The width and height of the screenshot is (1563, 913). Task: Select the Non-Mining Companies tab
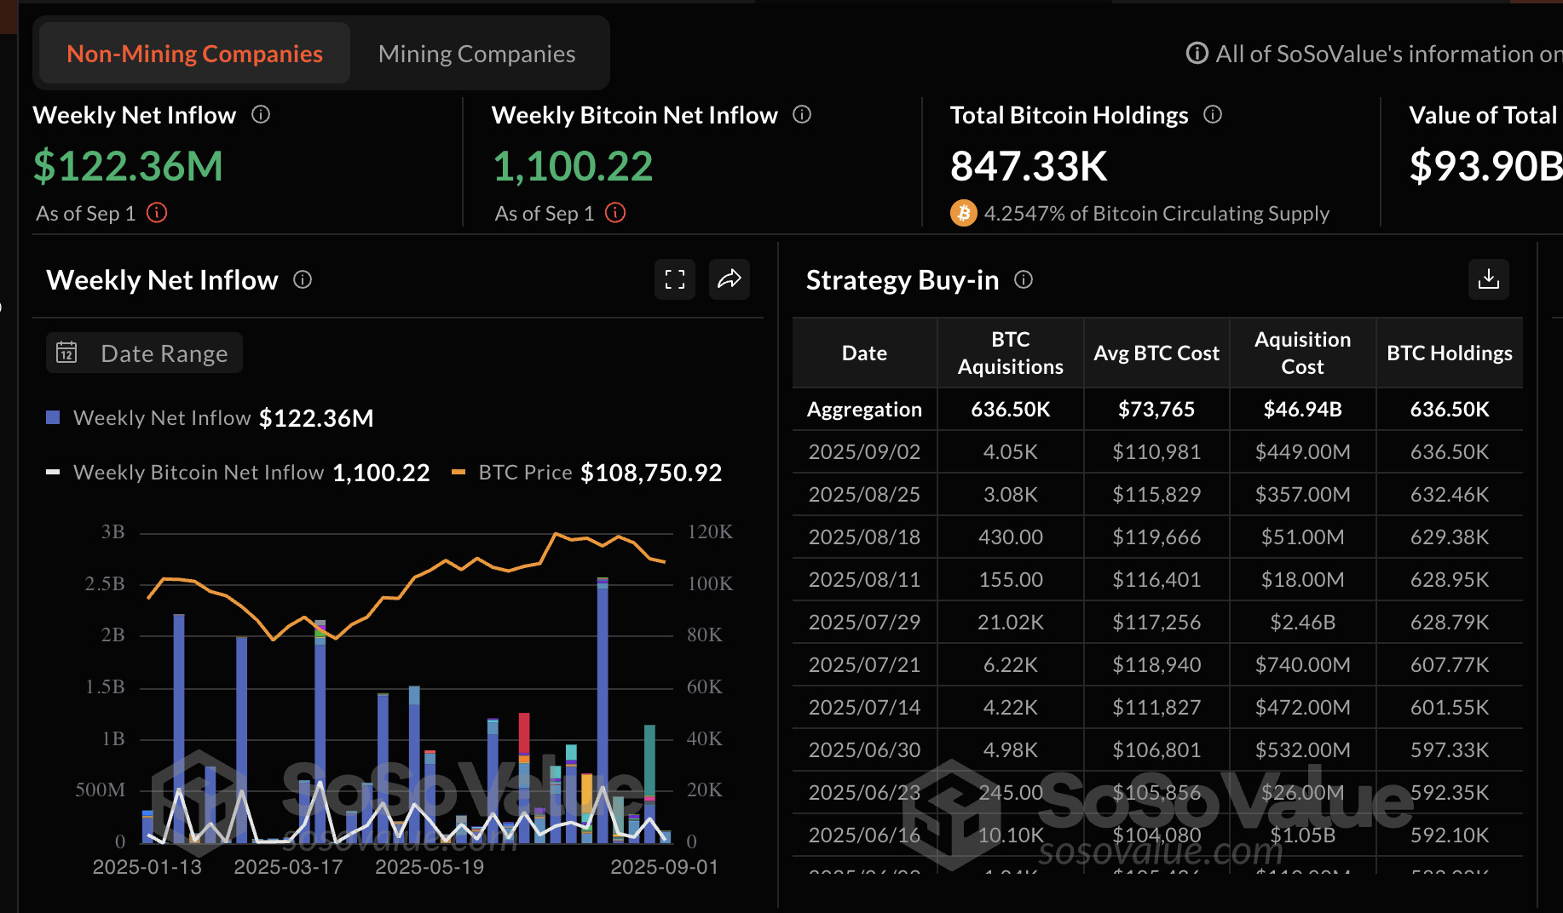tap(194, 54)
